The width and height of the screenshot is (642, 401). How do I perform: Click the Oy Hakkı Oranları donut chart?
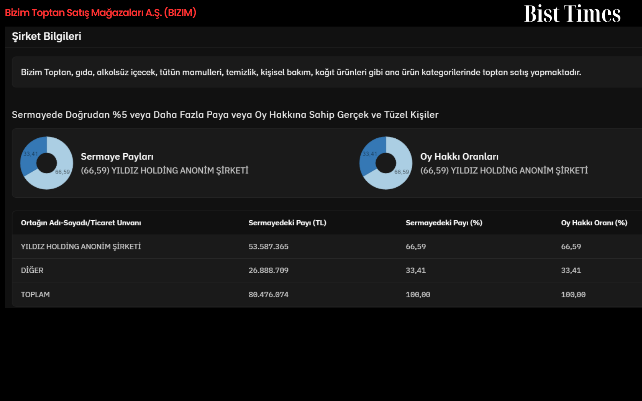tap(386, 163)
